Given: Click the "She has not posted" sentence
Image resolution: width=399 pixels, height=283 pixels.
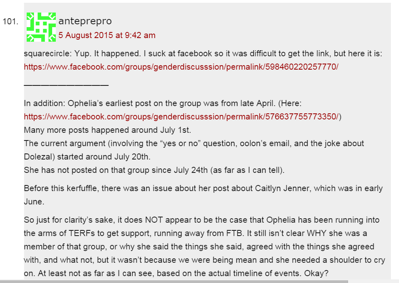Looking at the screenshot, I should [154, 170].
